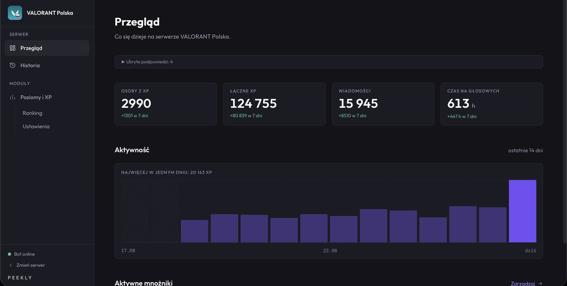Select the highlighted bar for today
Viewport: 567px width, 286px height.
(522, 211)
